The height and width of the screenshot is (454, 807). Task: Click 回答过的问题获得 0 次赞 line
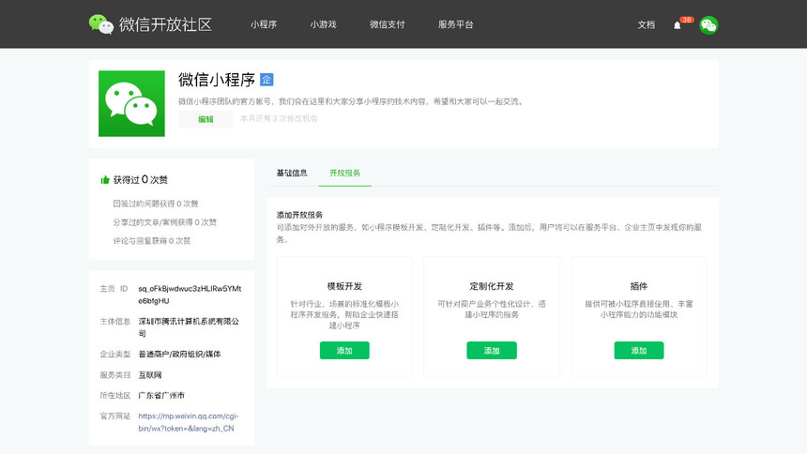pyautogui.click(x=156, y=204)
